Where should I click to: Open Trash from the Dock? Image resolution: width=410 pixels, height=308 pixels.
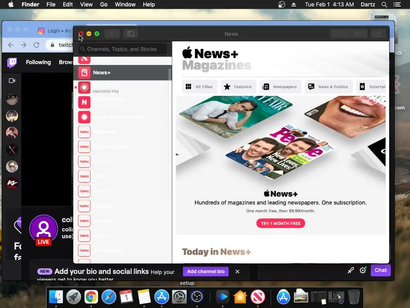(x=354, y=297)
